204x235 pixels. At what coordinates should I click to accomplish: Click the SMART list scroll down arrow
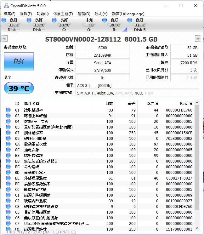tap(197, 228)
